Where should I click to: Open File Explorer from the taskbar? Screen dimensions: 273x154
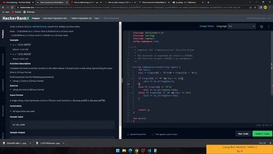tap(124, 151)
